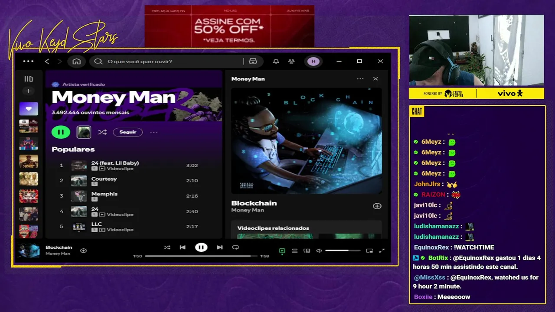Pause the artist with the green button
The image size is (555, 312).
click(61, 132)
